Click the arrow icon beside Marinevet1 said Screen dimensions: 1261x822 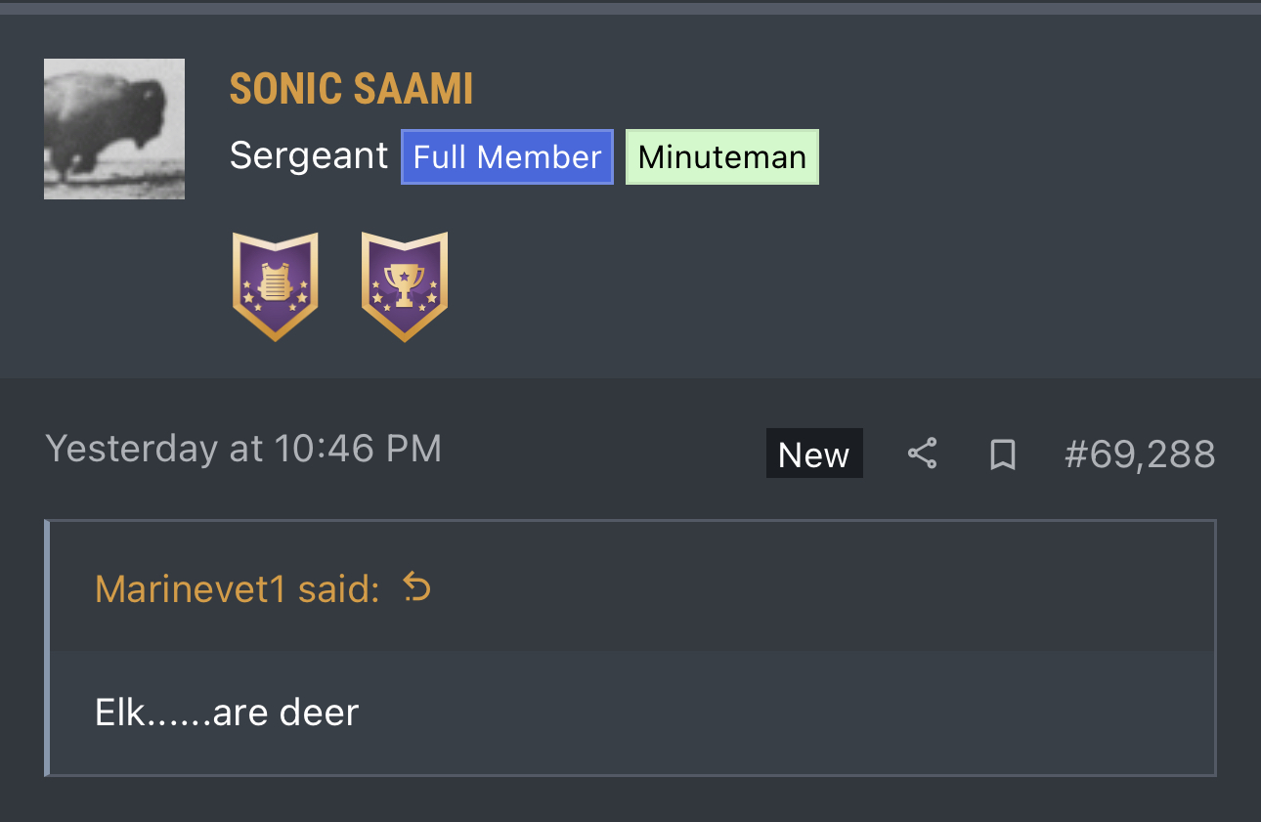(417, 587)
